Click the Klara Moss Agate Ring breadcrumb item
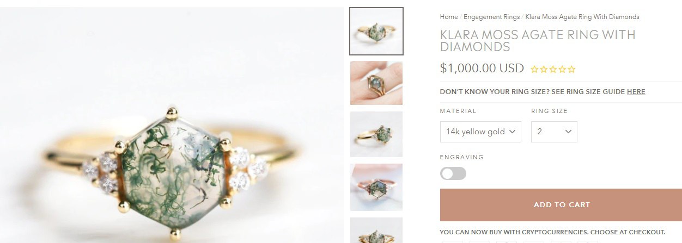This screenshot has height=243, width=682. point(582,17)
